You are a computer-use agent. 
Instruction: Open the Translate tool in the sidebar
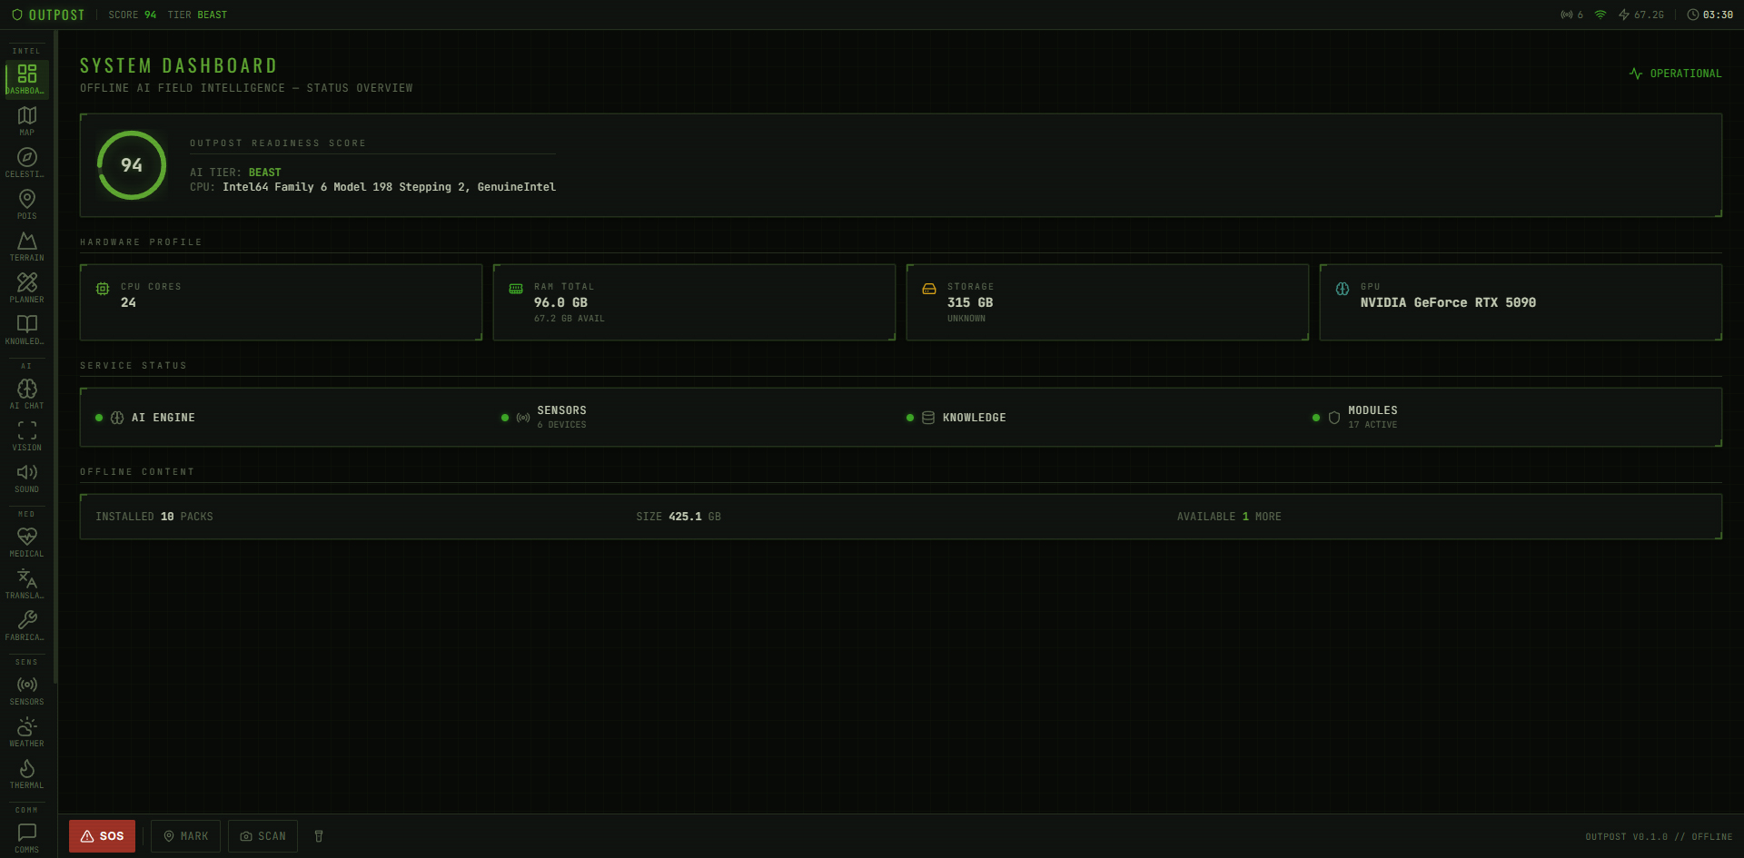[27, 584]
